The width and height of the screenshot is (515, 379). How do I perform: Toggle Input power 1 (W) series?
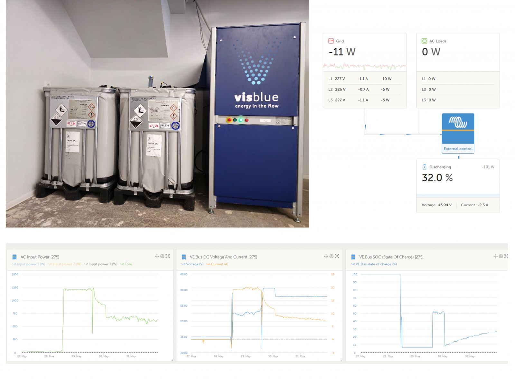[29, 264]
